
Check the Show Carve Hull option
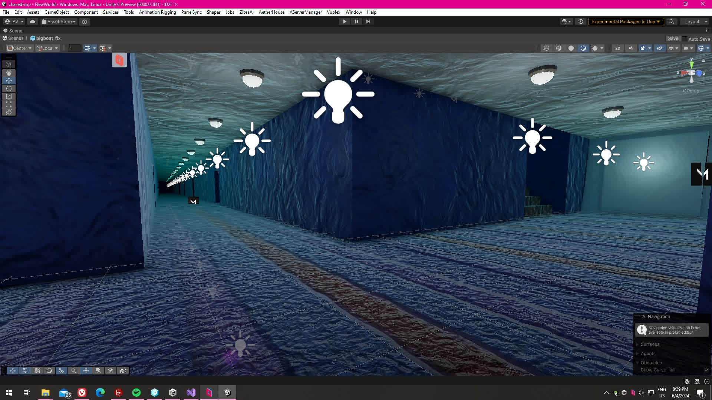pyautogui.click(x=706, y=370)
